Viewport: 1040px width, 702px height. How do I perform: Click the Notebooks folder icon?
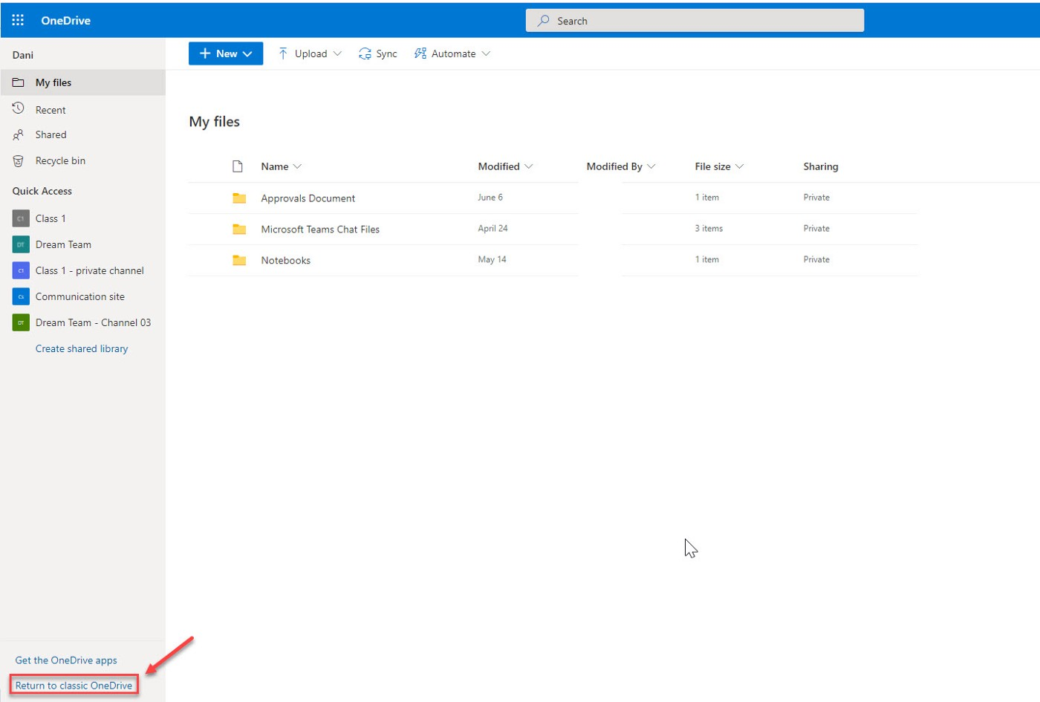[x=239, y=260]
